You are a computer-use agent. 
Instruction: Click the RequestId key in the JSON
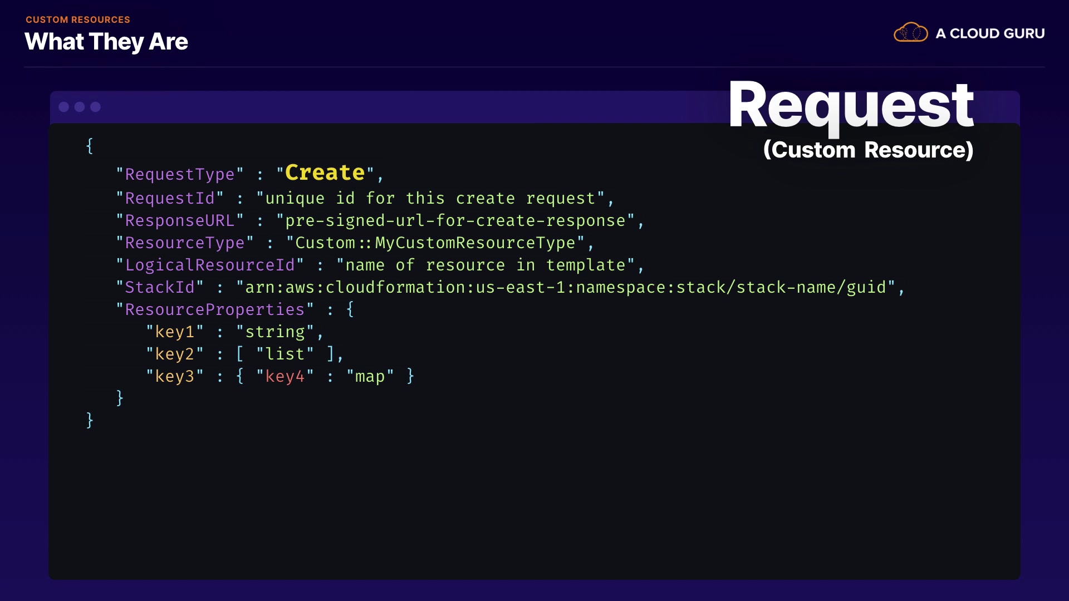(x=169, y=199)
